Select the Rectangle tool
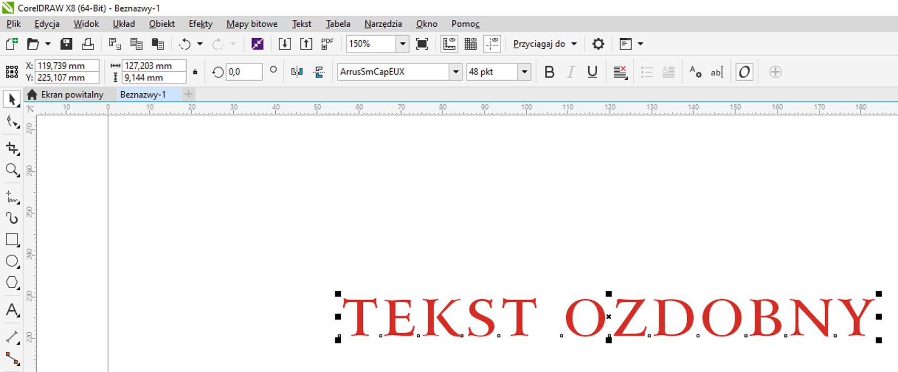Screen dimensions: 898x372 click(12, 240)
